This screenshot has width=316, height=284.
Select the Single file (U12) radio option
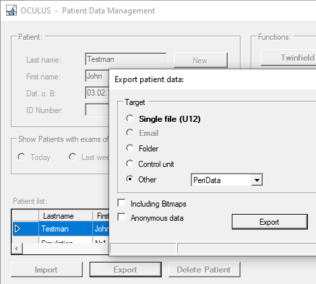(130, 118)
